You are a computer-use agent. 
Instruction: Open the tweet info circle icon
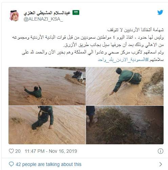[161, 151]
